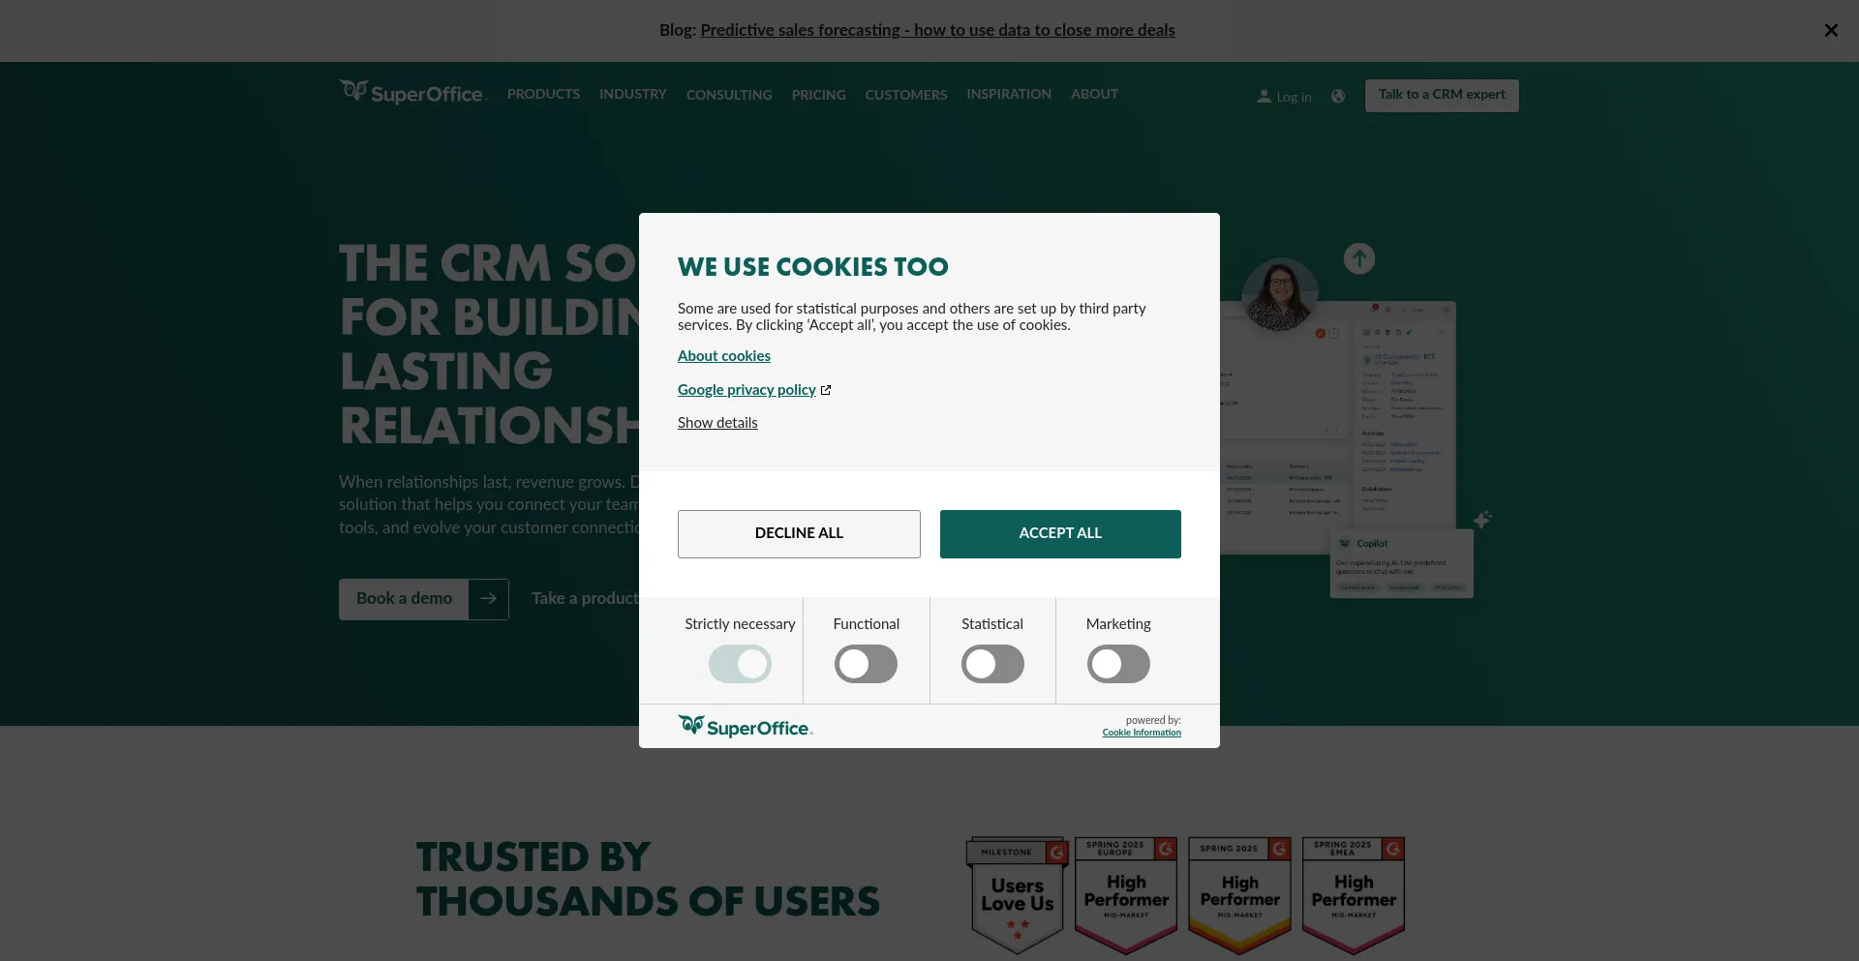The width and height of the screenshot is (1859, 961).
Task: Open the Products menu
Action: (543, 94)
